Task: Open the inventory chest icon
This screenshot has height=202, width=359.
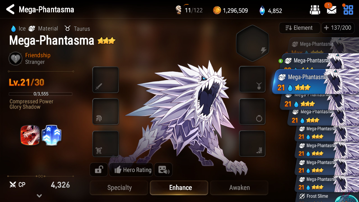Action: tap(315, 10)
